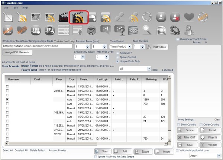Select the photo post tool icon
The height and width of the screenshot is (160, 223).
tap(36, 17)
